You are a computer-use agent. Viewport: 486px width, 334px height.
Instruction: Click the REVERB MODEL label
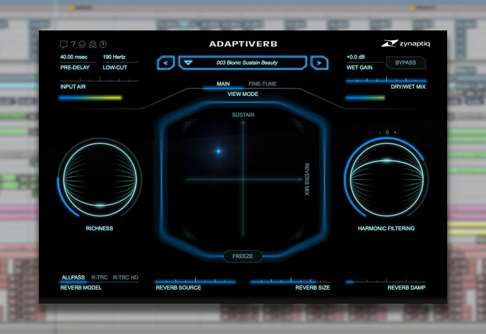click(x=81, y=287)
